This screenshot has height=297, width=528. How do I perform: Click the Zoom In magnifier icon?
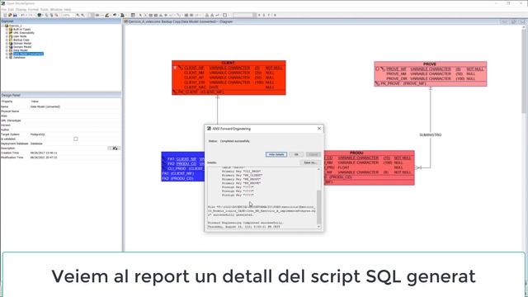point(78,15)
